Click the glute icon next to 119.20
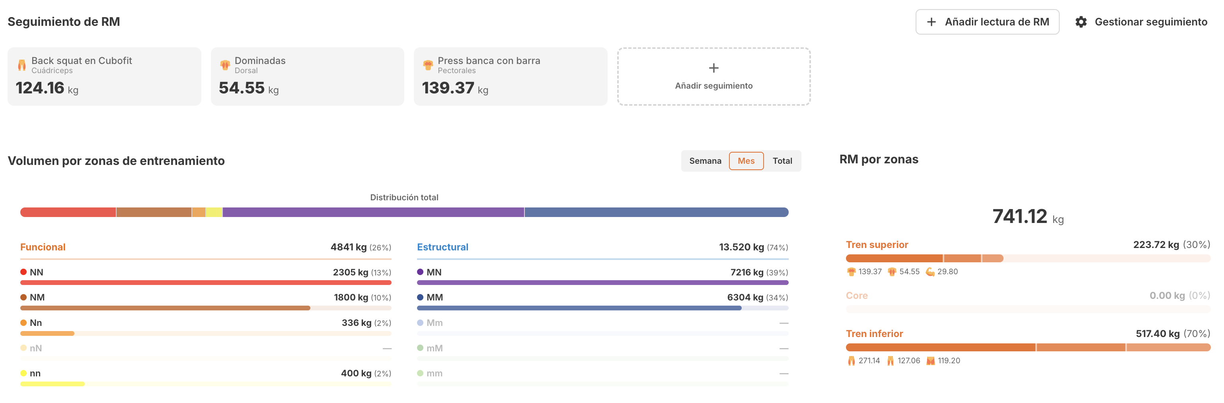This screenshot has width=1224, height=403. click(930, 361)
